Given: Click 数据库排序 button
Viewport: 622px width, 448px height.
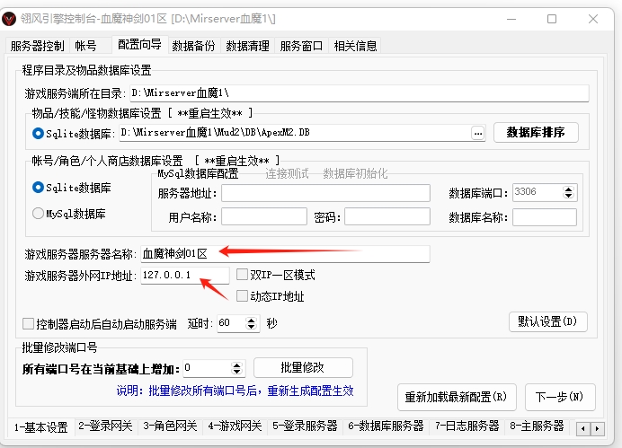Looking at the screenshot, I should 536,133.
